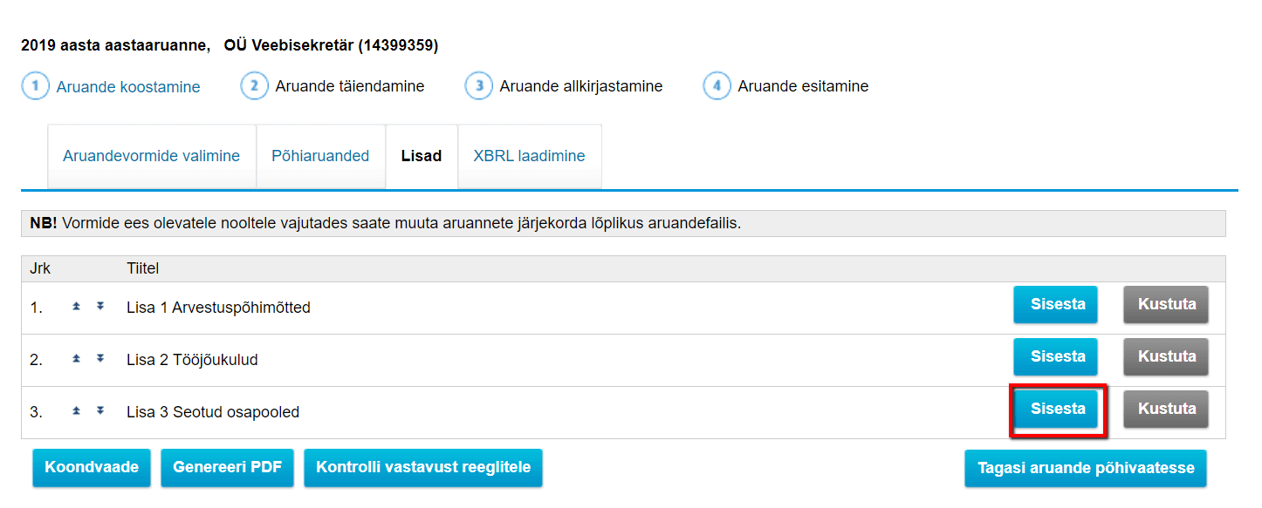The width and height of the screenshot is (1262, 508).
Task: Click Kustuta for Lisa 2 Tööjõukulud
Action: point(1166,356)
